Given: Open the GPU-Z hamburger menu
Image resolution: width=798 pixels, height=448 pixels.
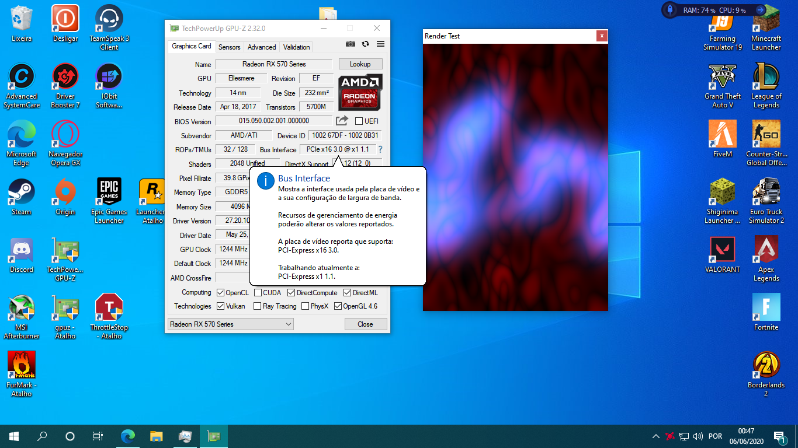Looking at the screenshot, I should coord(381,44).
